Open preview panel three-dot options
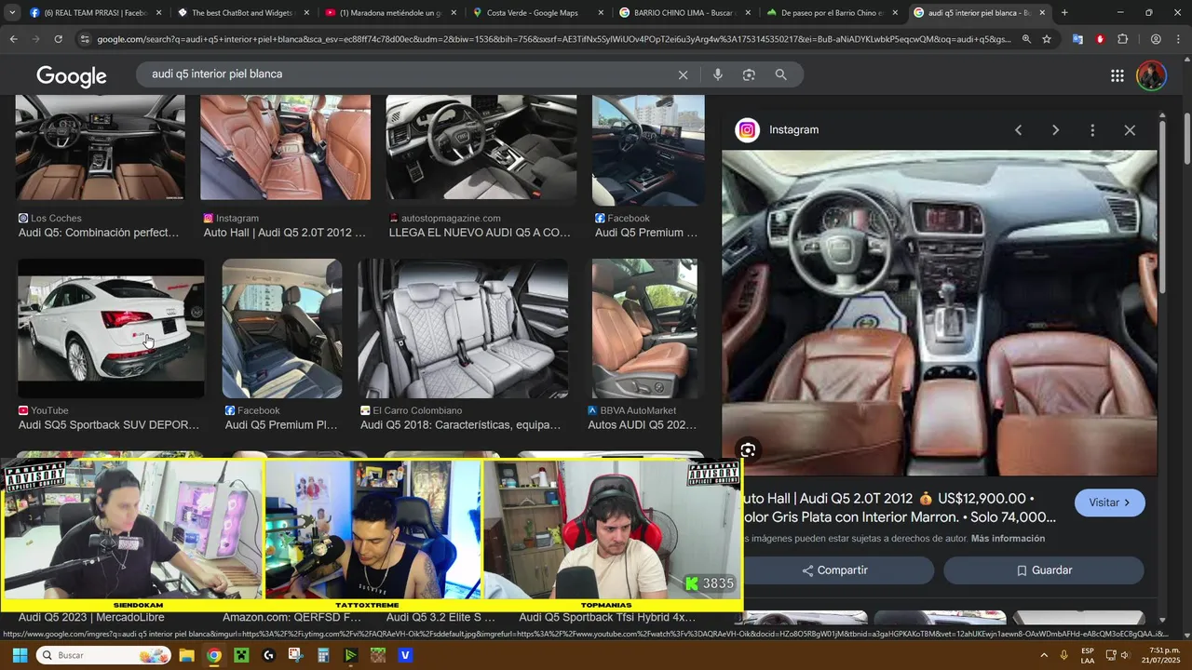This screenshot has height=670, width=1192. 1092,130
